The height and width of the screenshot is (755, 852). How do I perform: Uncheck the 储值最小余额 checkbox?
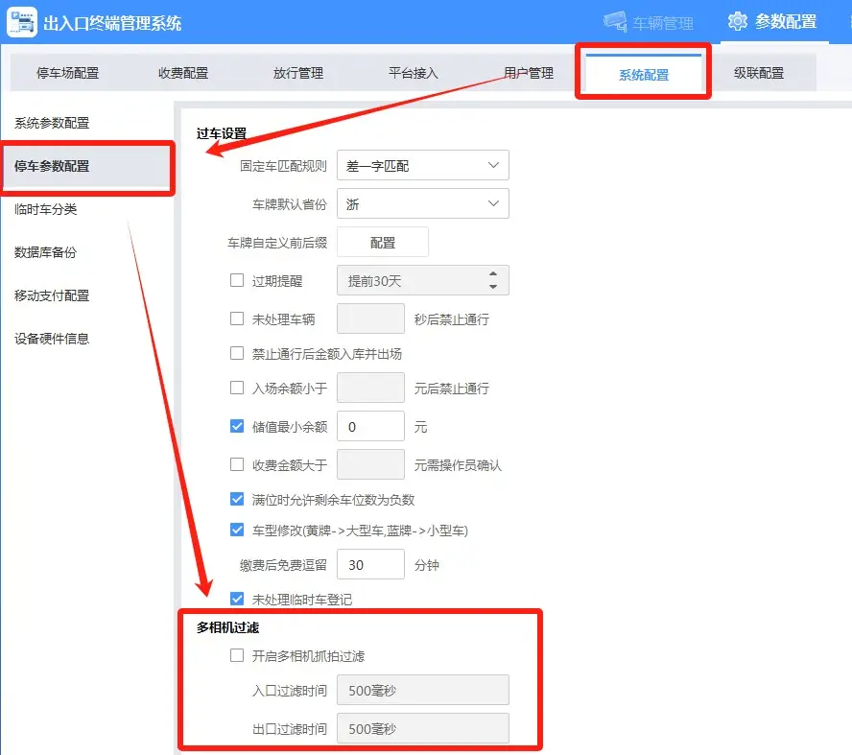[x=237, y=427]
